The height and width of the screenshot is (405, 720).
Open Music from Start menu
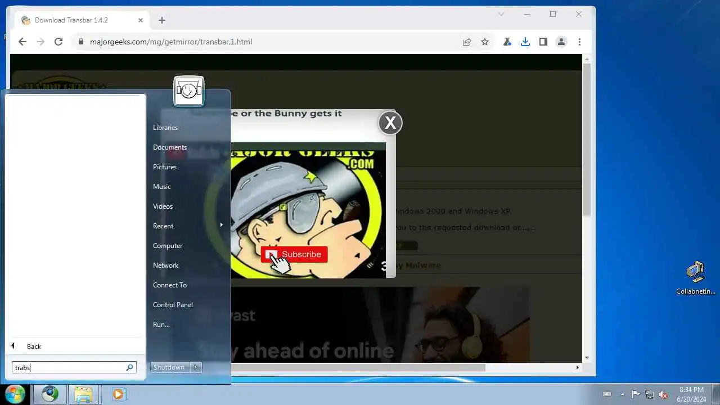pyautogui.click(x=162, y=187)
